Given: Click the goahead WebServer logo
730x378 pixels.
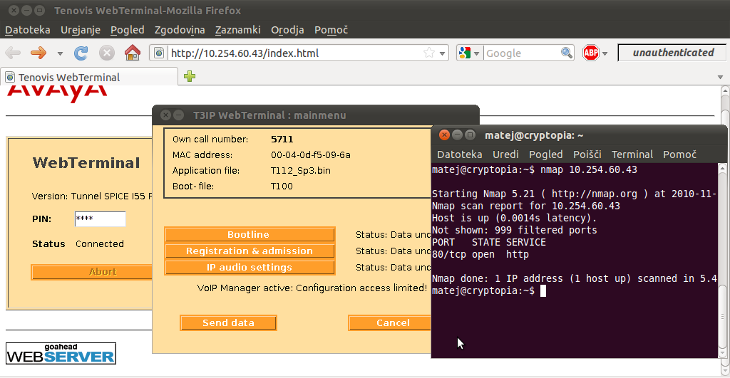Looking at the screenshot, I should 61,354.
